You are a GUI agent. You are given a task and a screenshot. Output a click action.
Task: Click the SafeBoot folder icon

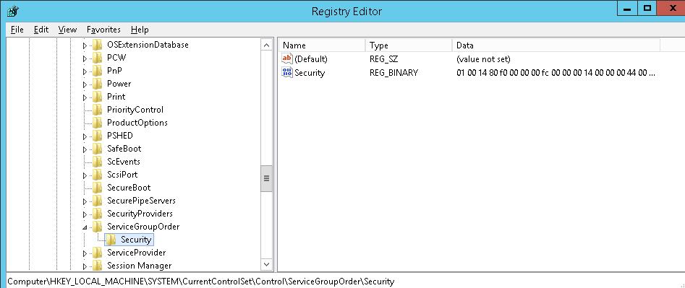98,149
